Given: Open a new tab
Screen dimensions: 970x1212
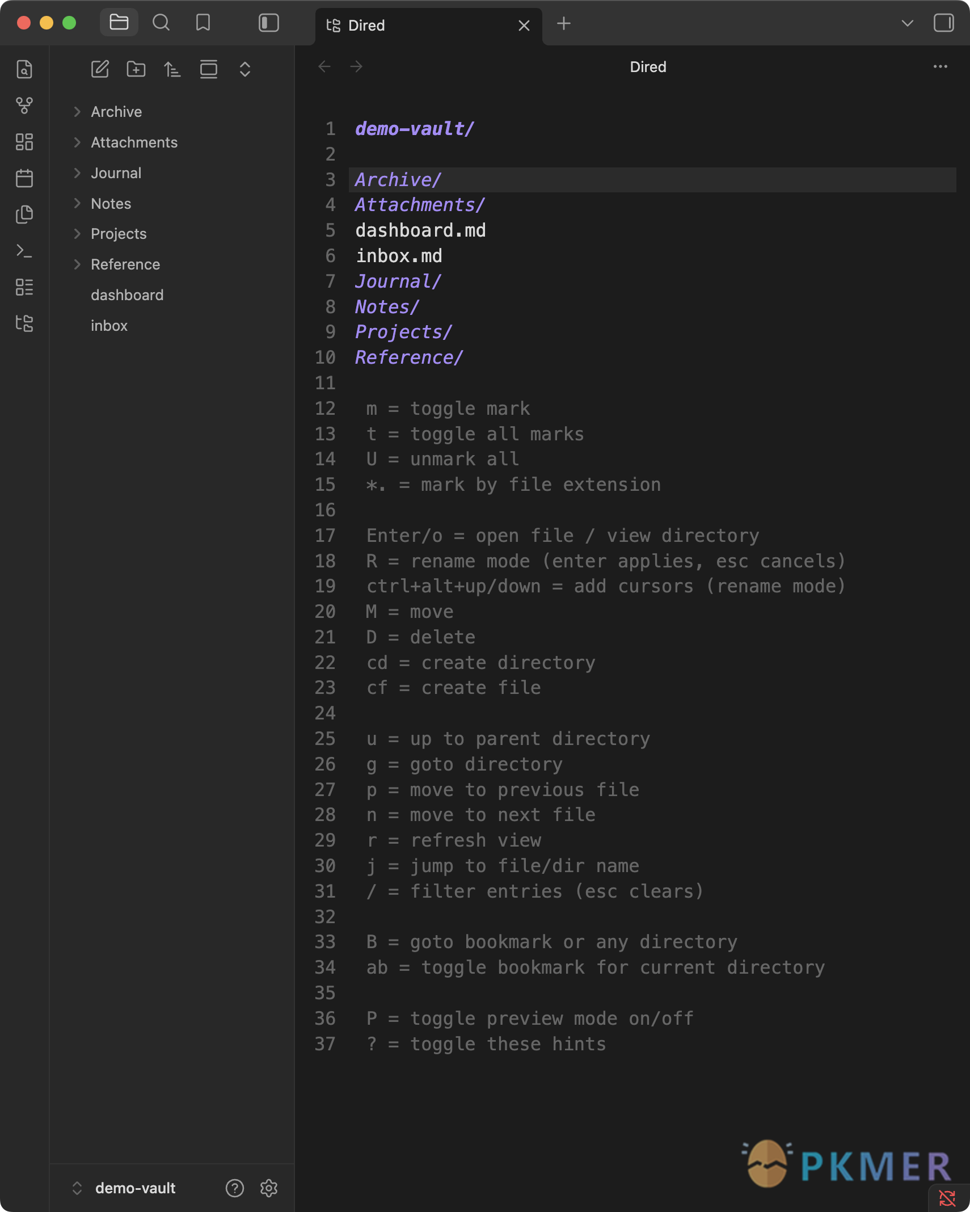Looking at the screenshot, I should (564, 23).
